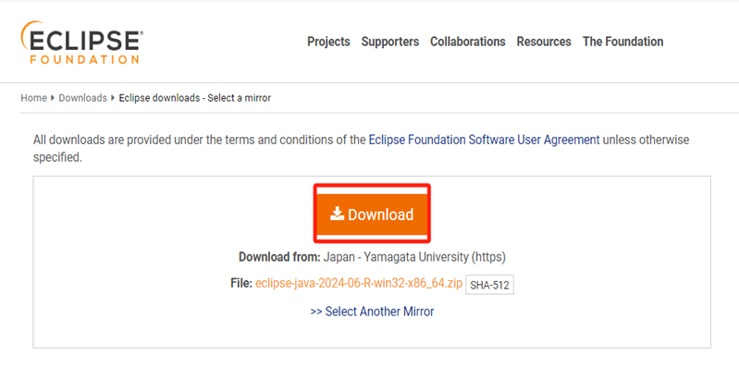Click the Eclipse Foundation logo
Viewport: 739px width, 380px height.
pyautogui.click(x=82, y=43)
